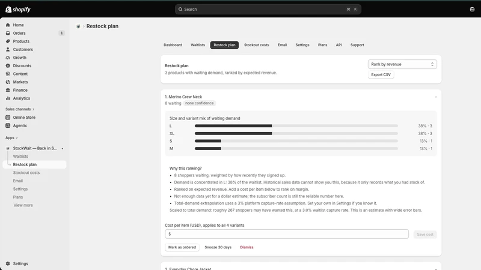The image size is (481, 270).
Task: Switch to the Dashboard tab
Action: pyautogui.click(x=173, y=45)
